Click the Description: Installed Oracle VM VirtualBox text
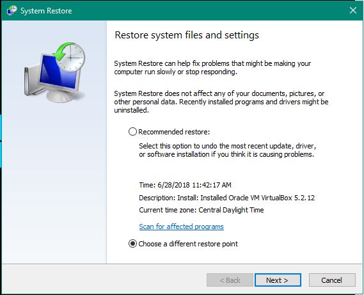The image size is (364, 295). 227,198
